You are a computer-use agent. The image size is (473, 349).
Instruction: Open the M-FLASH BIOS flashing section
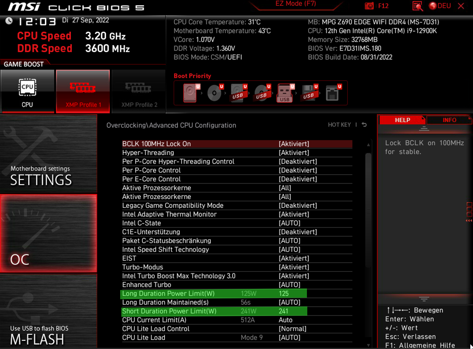pos(48,311)
